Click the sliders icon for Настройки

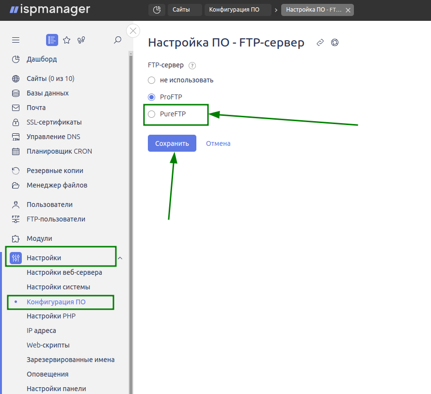(x=16, y=258)
